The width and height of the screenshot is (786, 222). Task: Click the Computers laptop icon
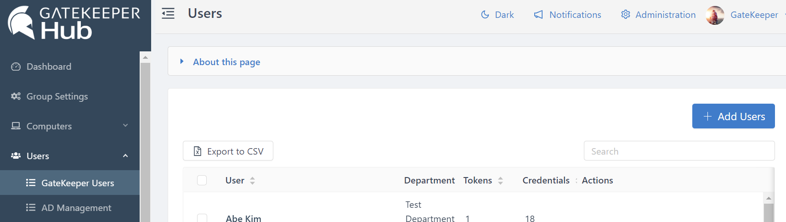[16, 126]
